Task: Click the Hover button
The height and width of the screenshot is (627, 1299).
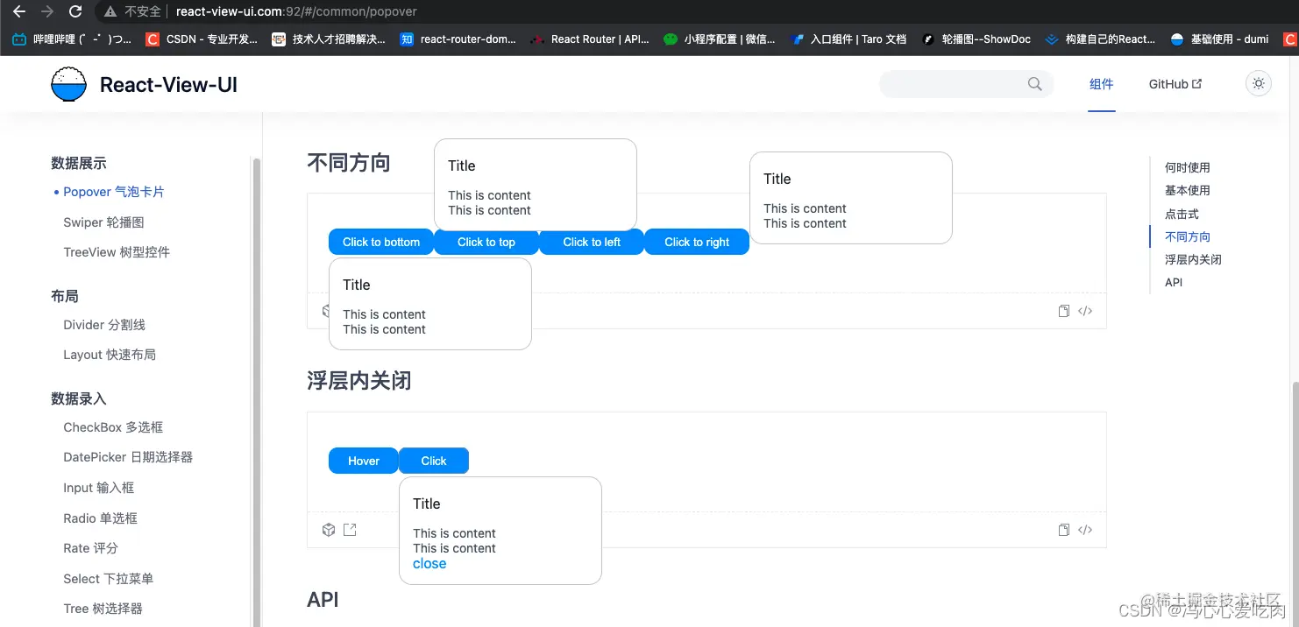Action: pos(364,461)
